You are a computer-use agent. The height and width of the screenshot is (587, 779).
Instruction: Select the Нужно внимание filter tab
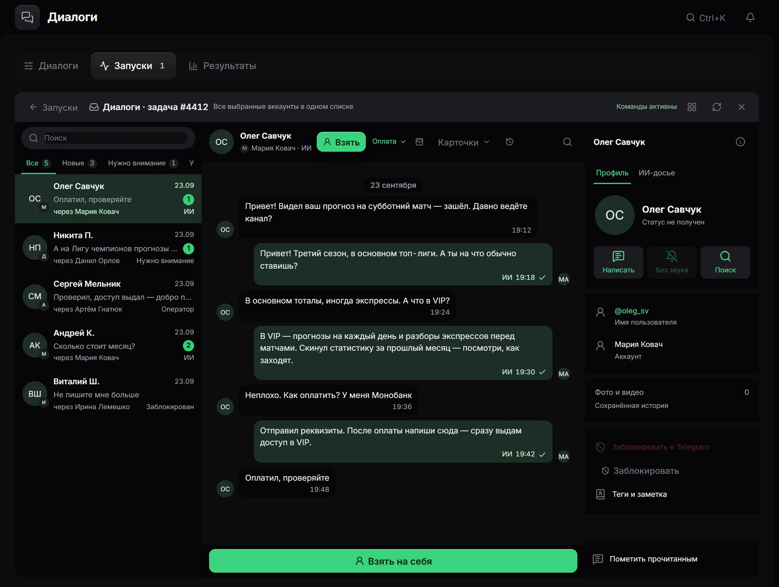[x=143, y=163]
